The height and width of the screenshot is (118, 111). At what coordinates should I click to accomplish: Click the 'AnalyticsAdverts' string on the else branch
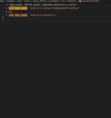point(43,15)
